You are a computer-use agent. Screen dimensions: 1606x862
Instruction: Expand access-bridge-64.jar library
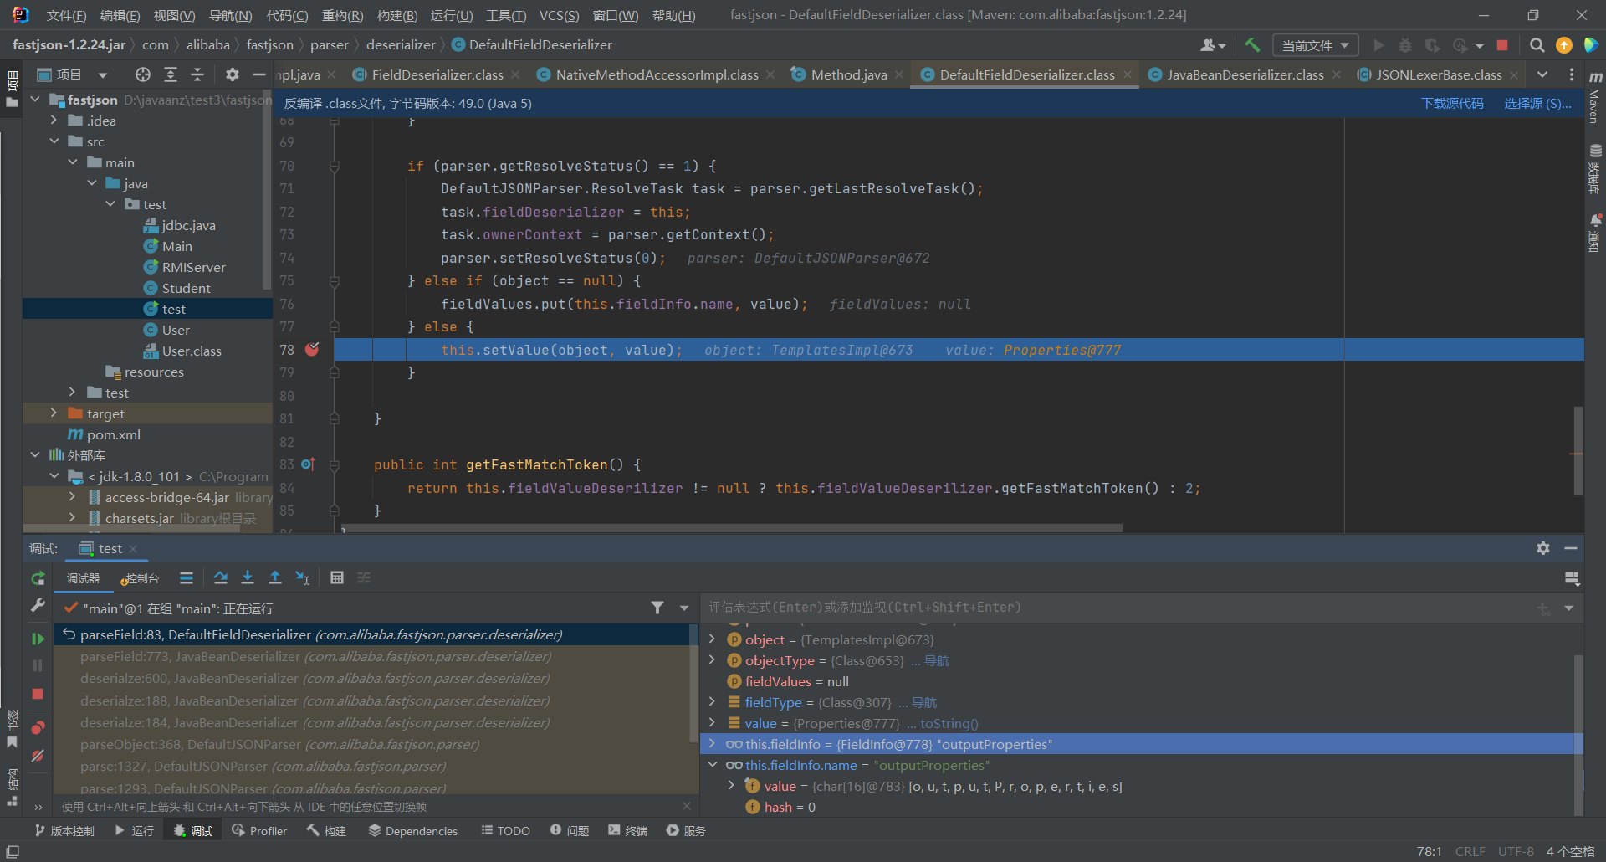[x=73, y=497]
